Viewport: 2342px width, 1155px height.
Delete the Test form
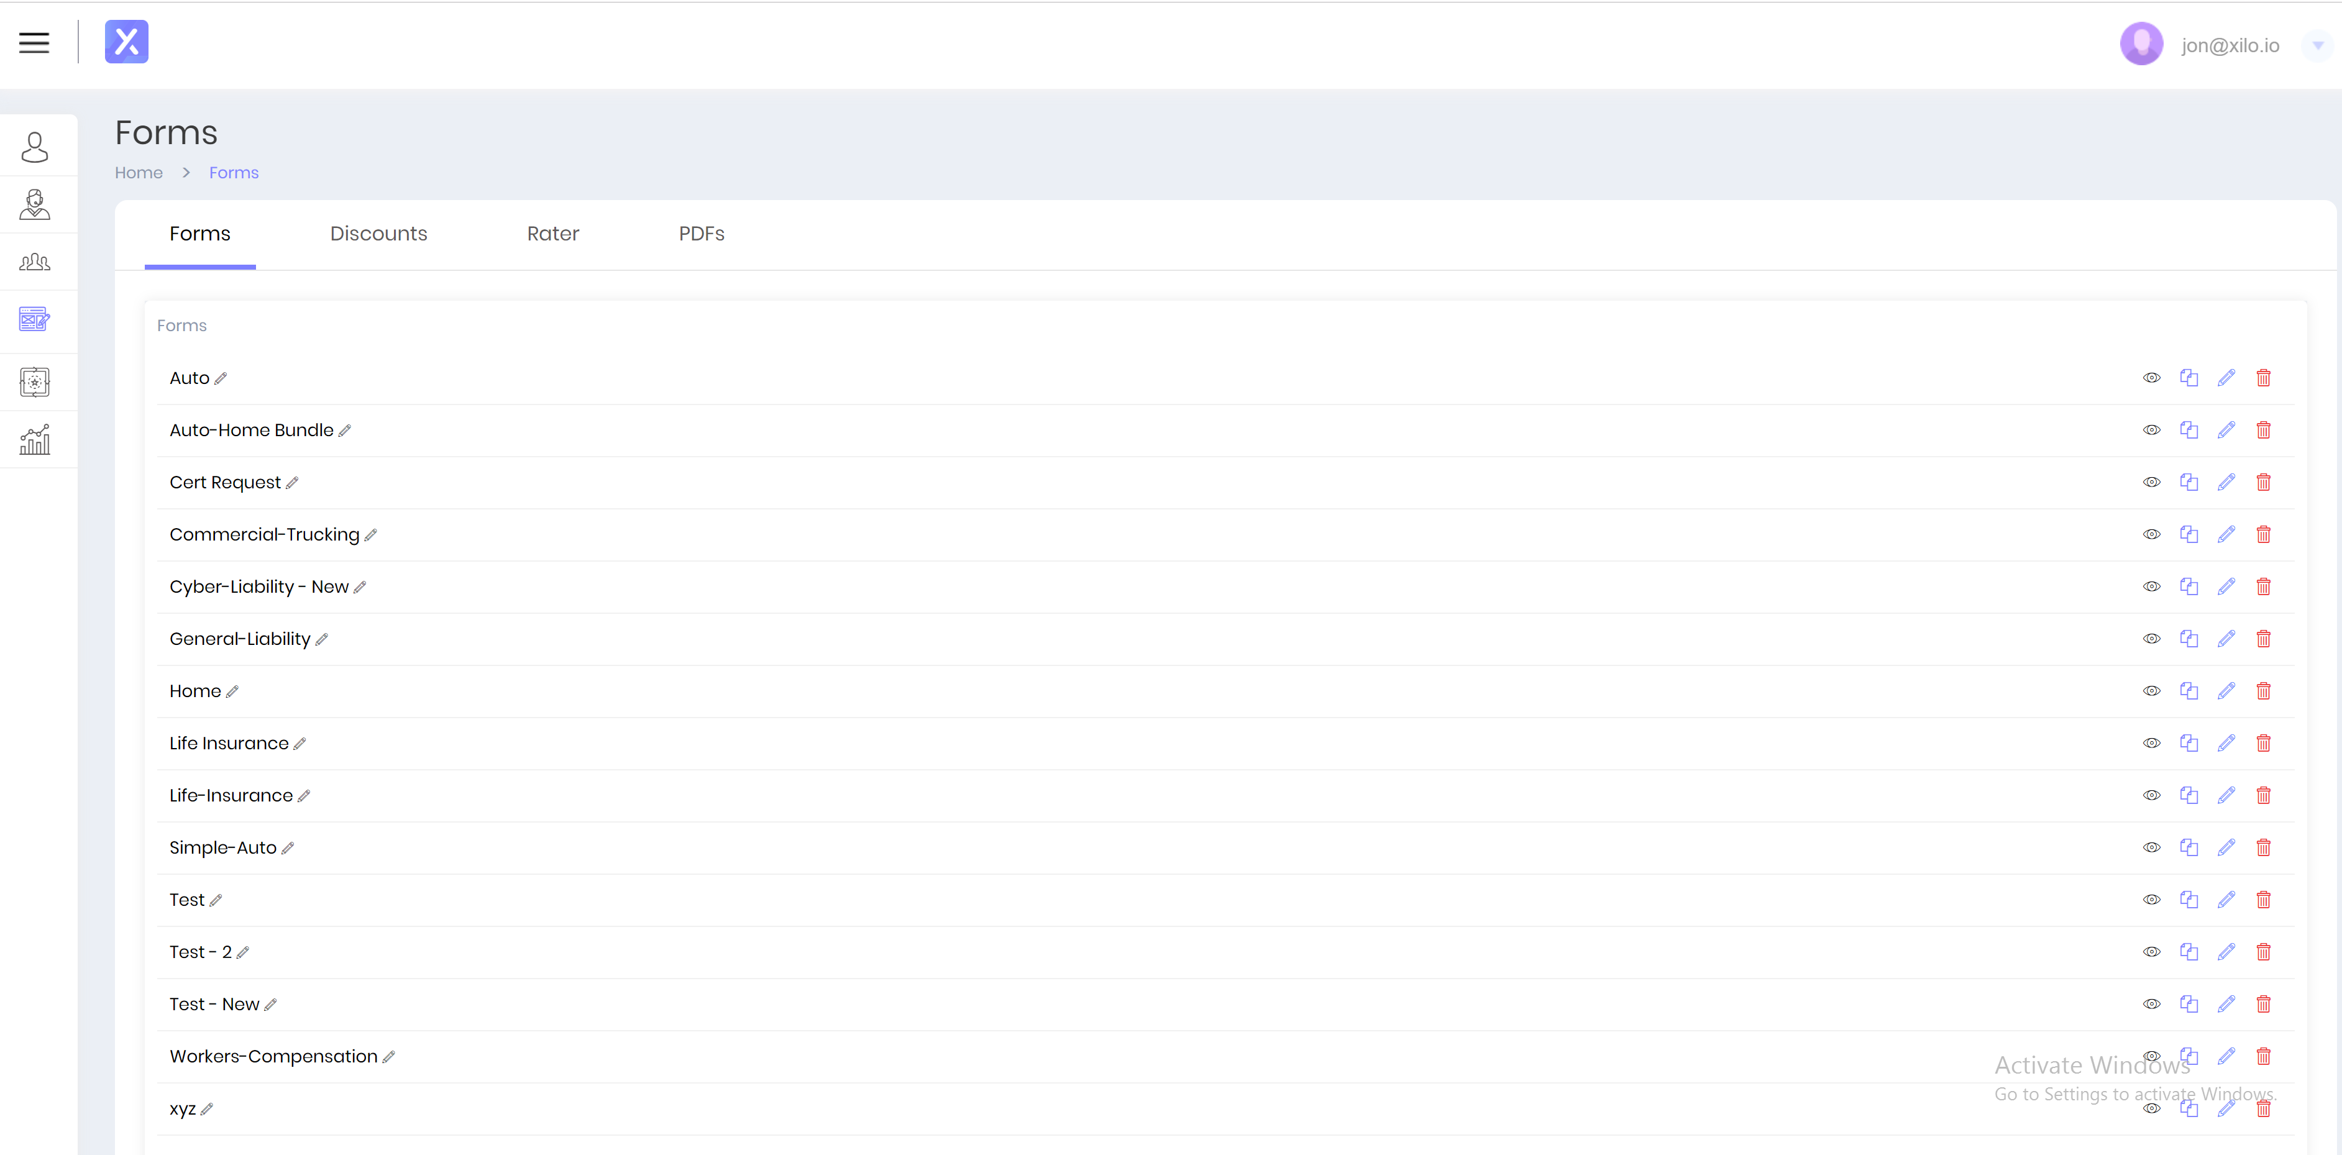coord(2264,900)
